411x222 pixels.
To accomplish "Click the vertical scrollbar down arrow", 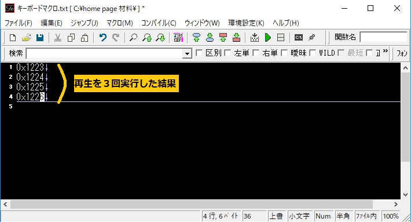I will (405, 195).
